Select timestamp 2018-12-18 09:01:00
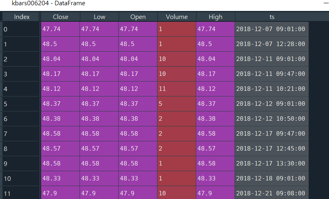The image size is (329, 199). pyautogui.click(x=272, y=178)
